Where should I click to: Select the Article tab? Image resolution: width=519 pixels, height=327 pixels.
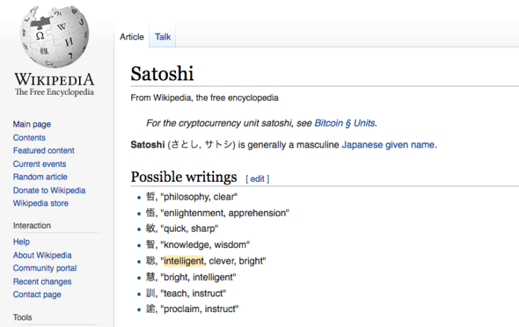point(132,36)
